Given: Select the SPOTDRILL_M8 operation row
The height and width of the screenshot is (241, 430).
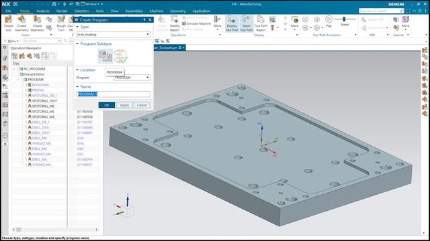Looking at the screenshot, I should 43,106.
